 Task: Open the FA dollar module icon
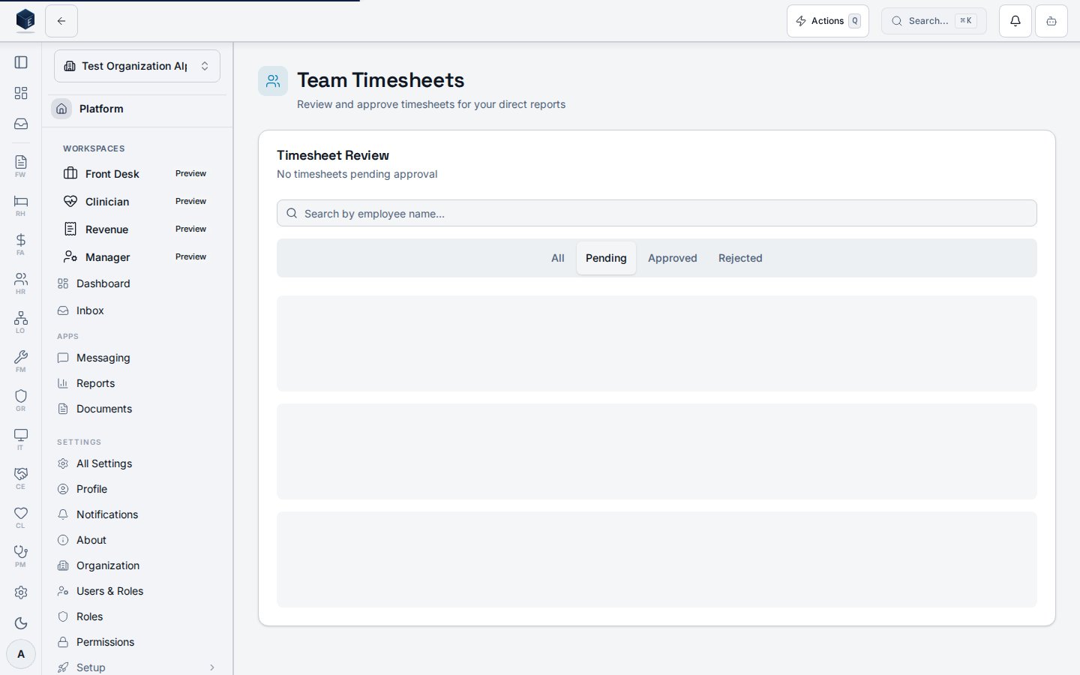click(x=21, y=244)
